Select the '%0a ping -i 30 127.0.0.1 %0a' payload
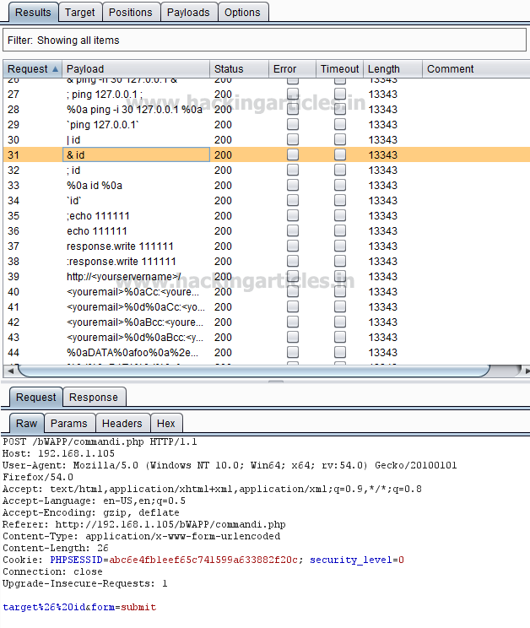 pos(134,110)
